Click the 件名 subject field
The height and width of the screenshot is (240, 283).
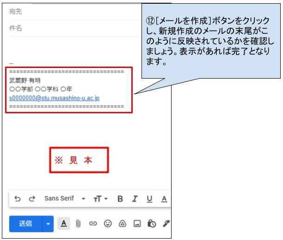(75, 28)
